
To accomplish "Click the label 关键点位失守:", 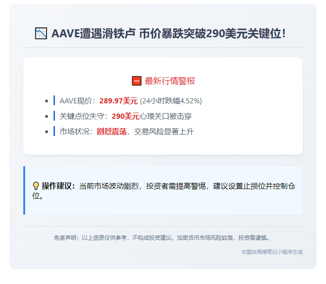I will [84, 116].
